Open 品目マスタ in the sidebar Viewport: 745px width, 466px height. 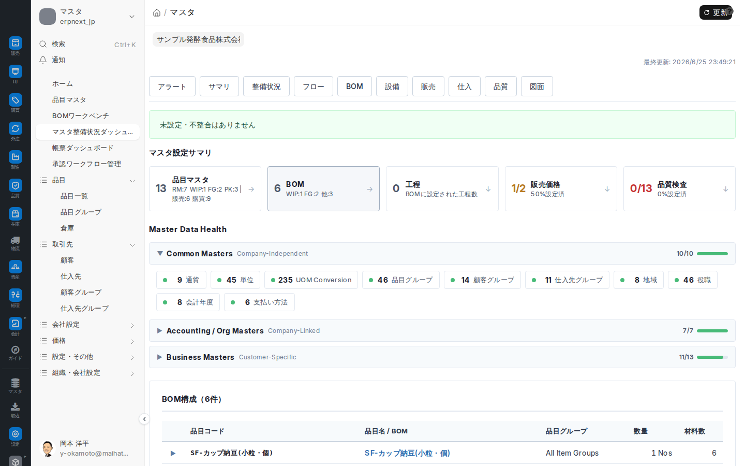point(87,100)
